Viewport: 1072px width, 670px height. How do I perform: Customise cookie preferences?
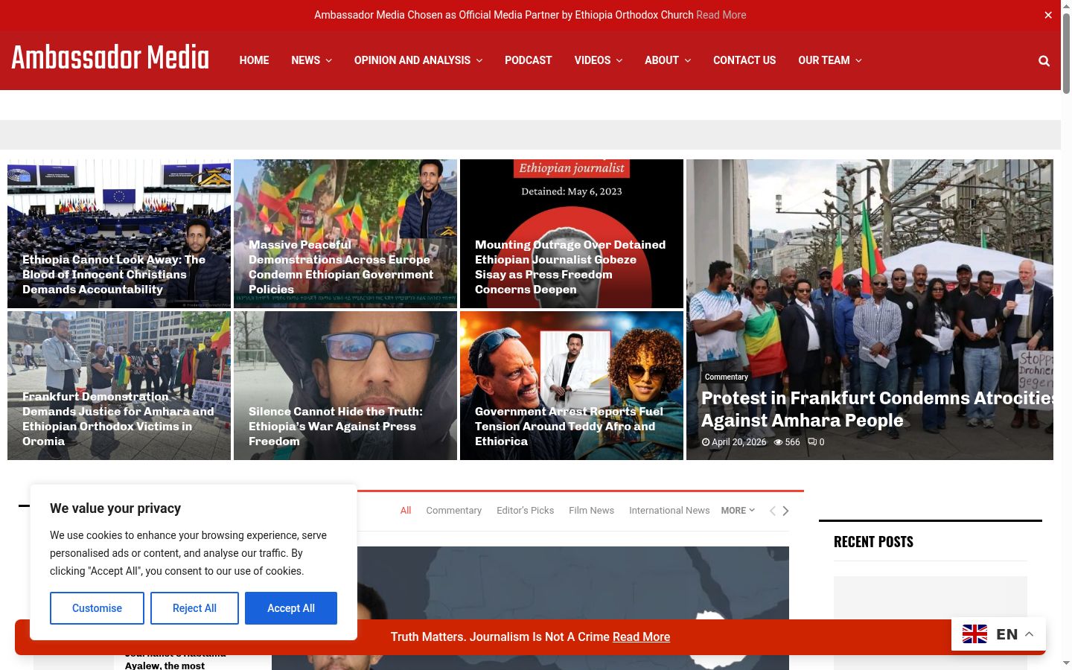point(97,608)
